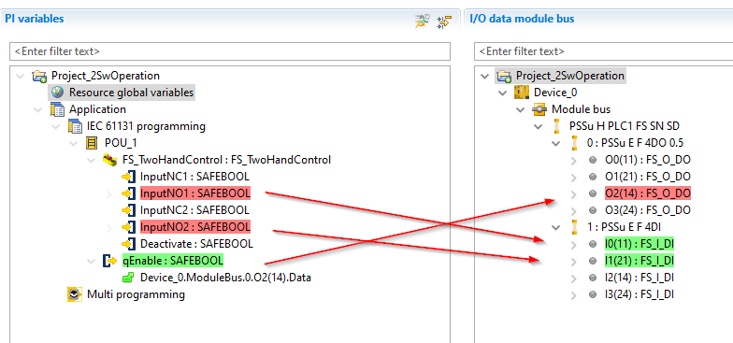Select the PI variables panel title
This screenshot has width=733, height=343.
pyautogui.click(x=34, y=19)
